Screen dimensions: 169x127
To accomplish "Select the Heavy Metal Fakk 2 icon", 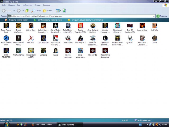I will coord(18,38).
